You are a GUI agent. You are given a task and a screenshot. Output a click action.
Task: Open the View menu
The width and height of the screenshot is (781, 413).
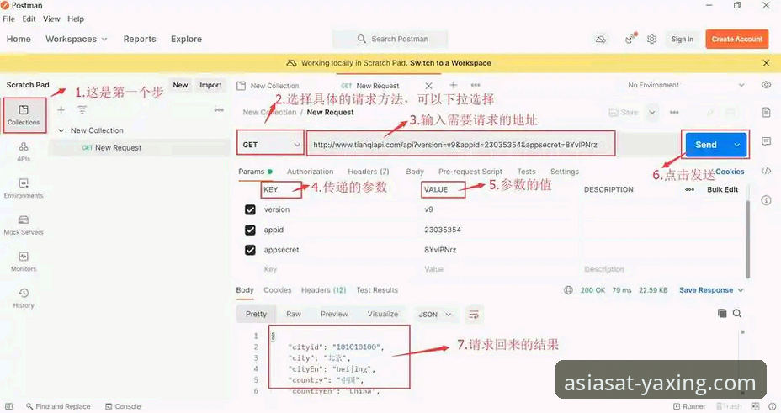tap(51, 19)
